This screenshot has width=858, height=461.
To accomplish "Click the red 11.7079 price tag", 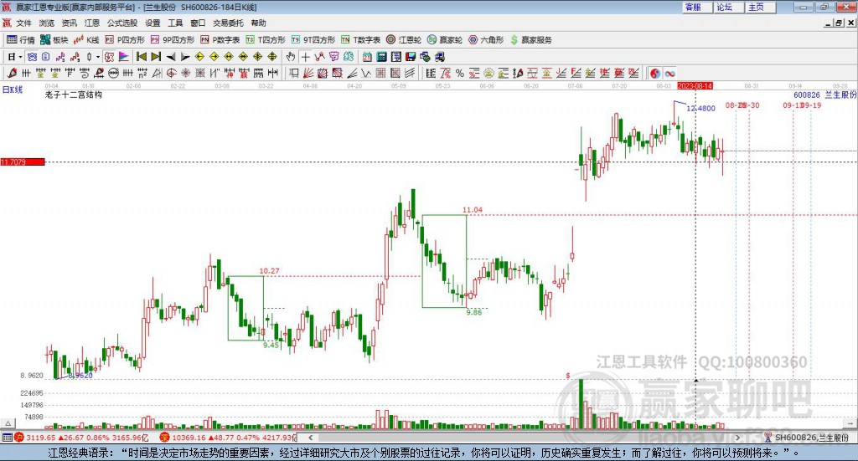I will click(23, 161).
